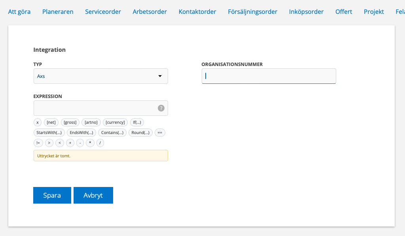Open the Typ dropdown showing Axs
The height and width of the screenshot is (236, 405).
pos(100,76)
